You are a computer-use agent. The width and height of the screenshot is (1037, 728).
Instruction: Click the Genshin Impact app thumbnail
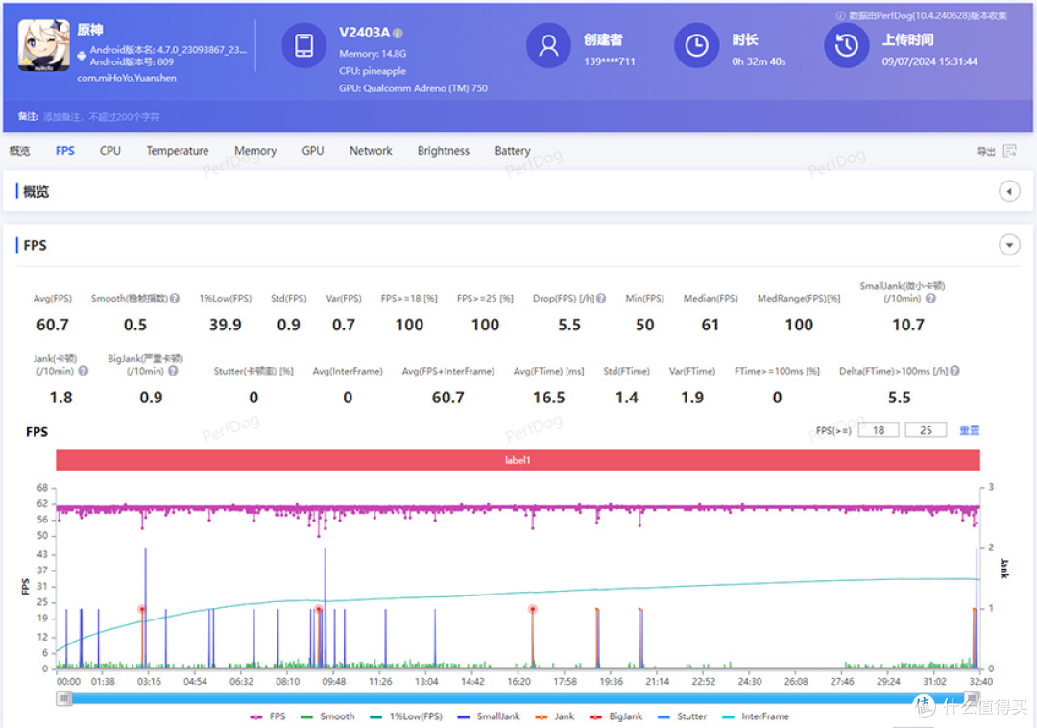click(x=43, y=44)
